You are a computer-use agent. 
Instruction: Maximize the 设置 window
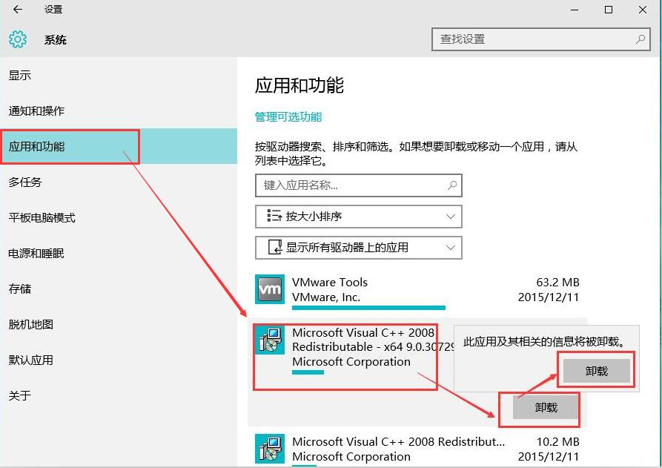coord(609,10)
